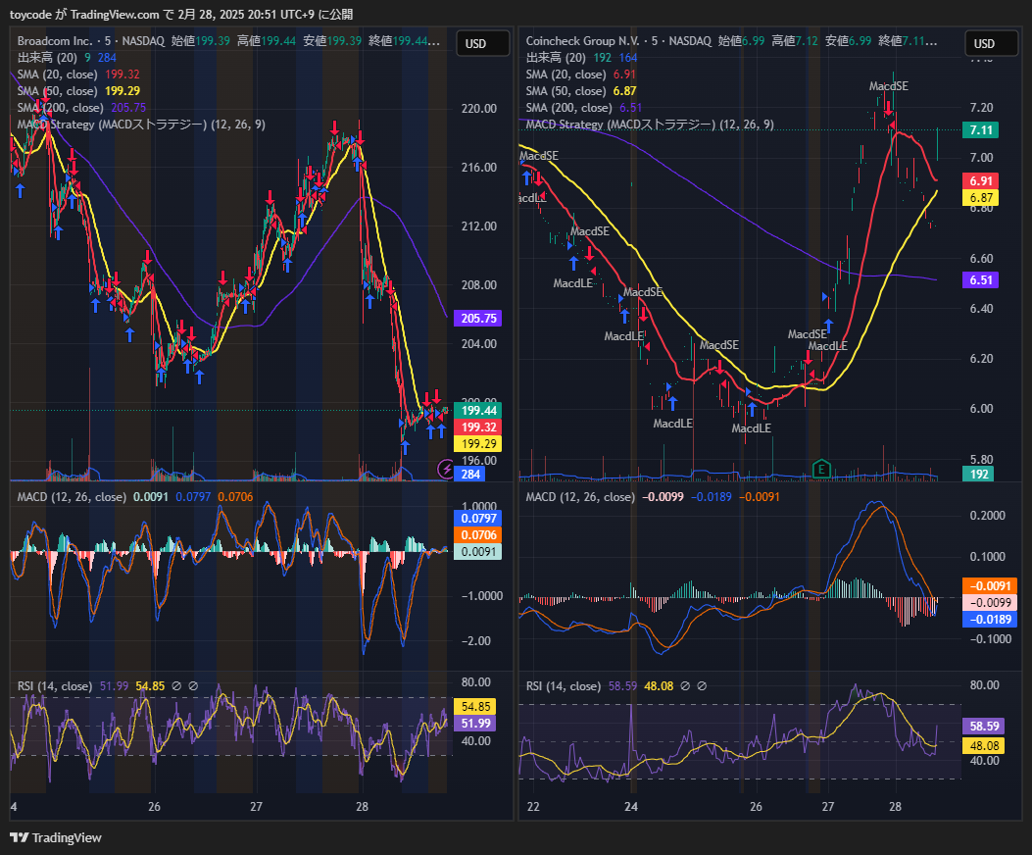The image size is (1032, 855).
Task: Click the SMA (20, close) 6.91 legend
Action: [580, 75]
